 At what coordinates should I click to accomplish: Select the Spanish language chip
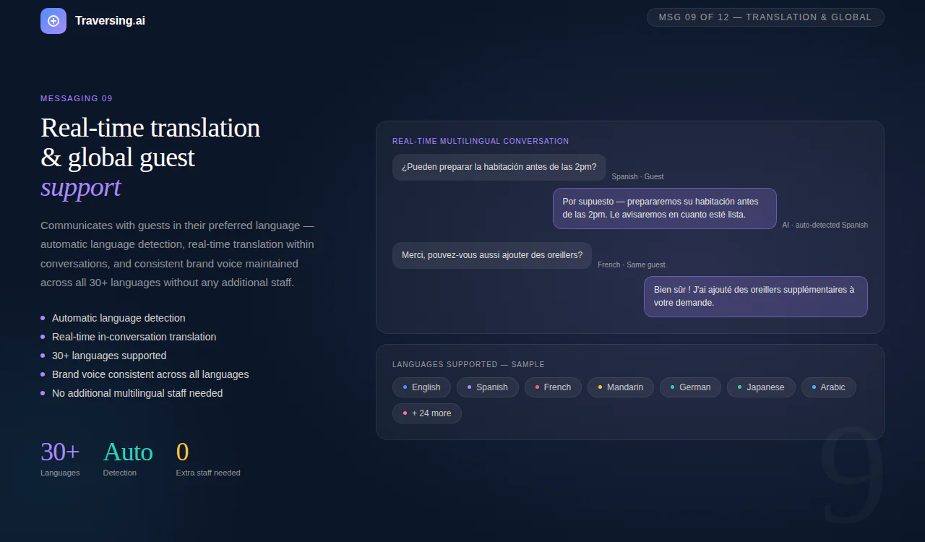[488, 387]
